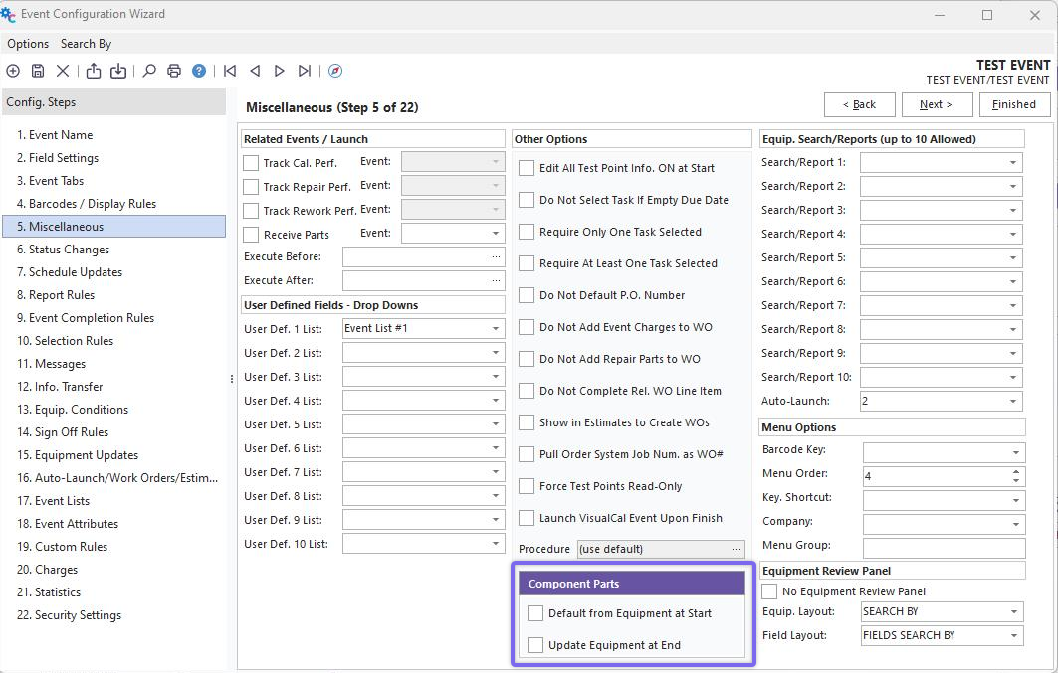The width and height of the screenshot is (1058, 673).
Task: Open the Options menu
Action: click(28, 44)
